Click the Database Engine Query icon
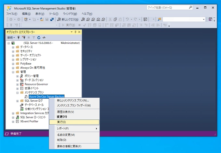This screenshot has width=221, height=153. coord(83,19)
